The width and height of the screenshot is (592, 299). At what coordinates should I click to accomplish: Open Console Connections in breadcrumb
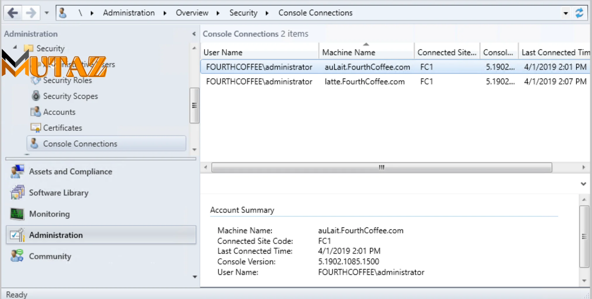coord(315,13)
